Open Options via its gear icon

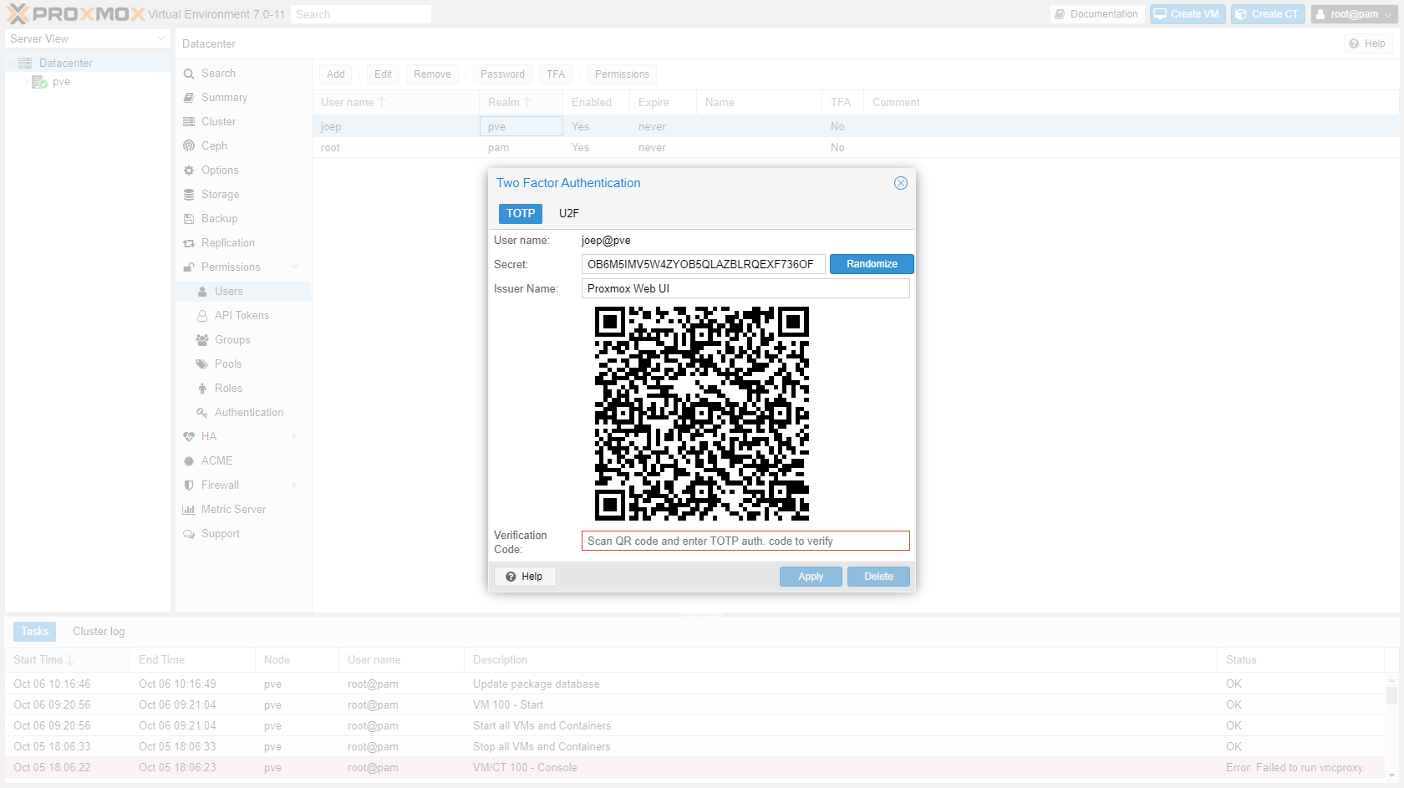tap(189, 170)
